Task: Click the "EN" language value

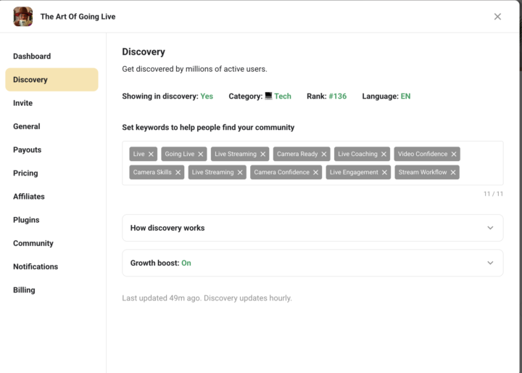Action: point(405,97)
